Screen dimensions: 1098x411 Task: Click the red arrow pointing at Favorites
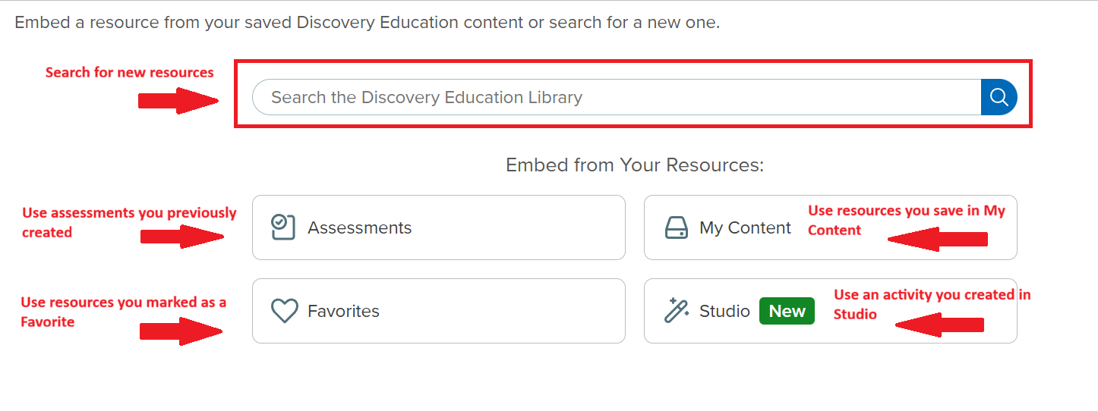pyautogui.click(x=181, y=331)
